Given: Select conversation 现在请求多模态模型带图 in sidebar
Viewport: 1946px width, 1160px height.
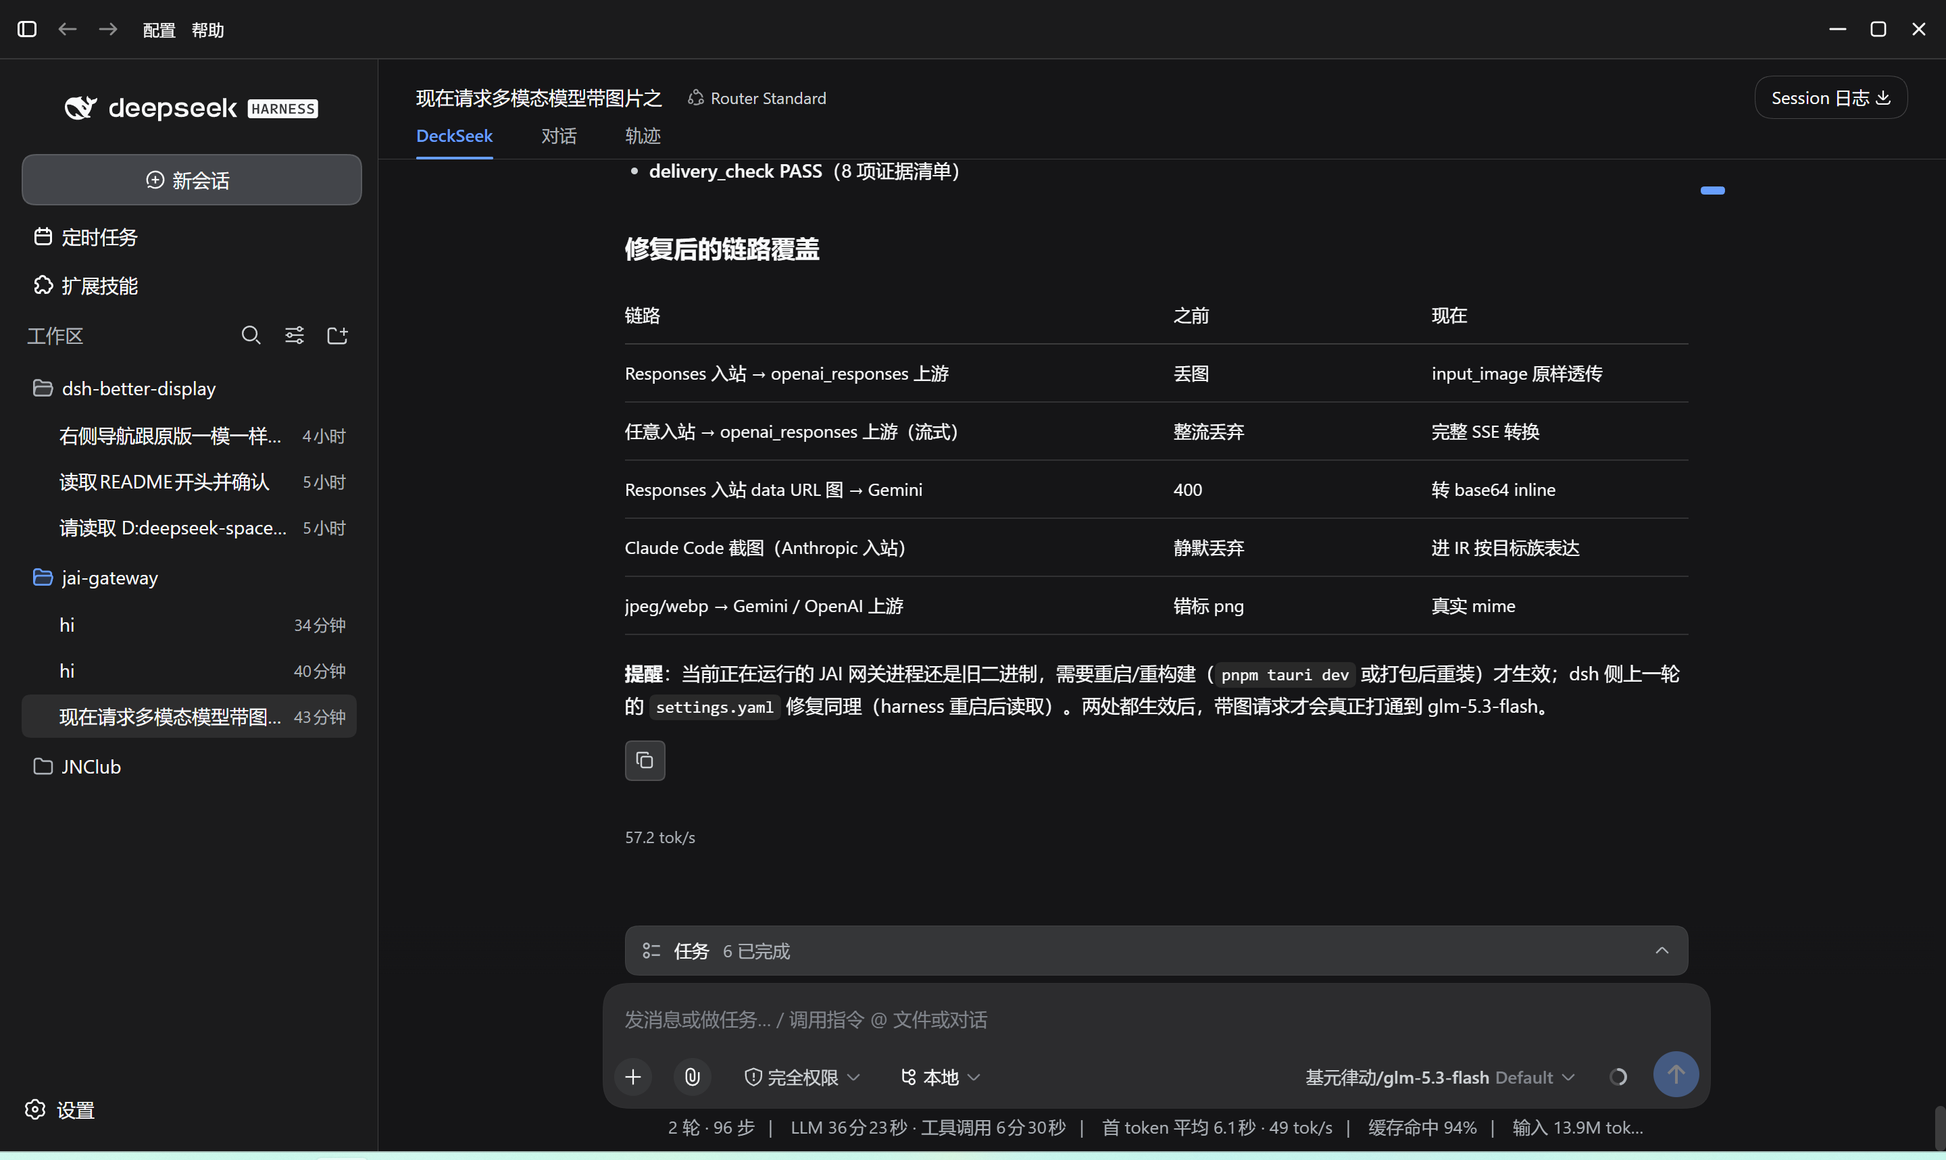Looking at the screenshot, I should coord(189,717).
